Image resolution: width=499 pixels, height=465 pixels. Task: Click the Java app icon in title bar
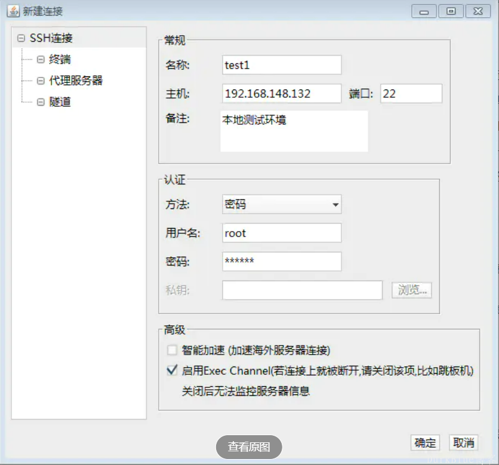(13, 11)
